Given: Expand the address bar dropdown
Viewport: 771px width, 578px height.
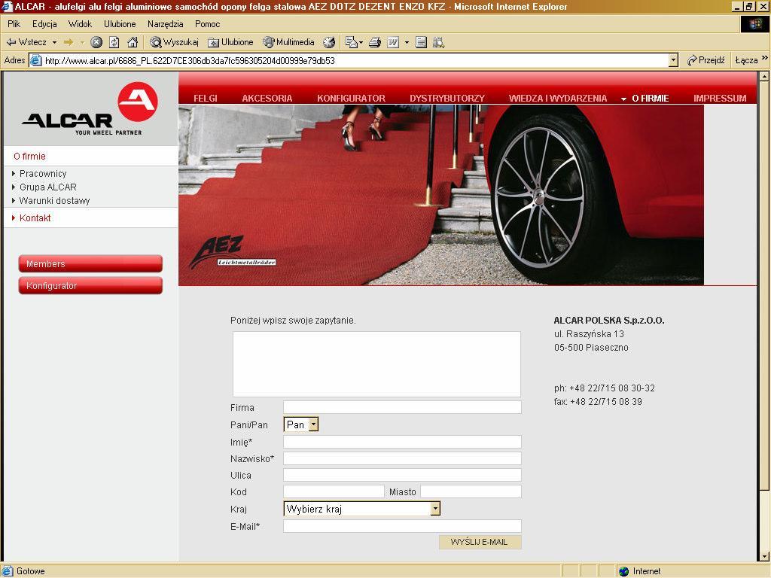Looking at the screenshot, I should click(673, 60).
